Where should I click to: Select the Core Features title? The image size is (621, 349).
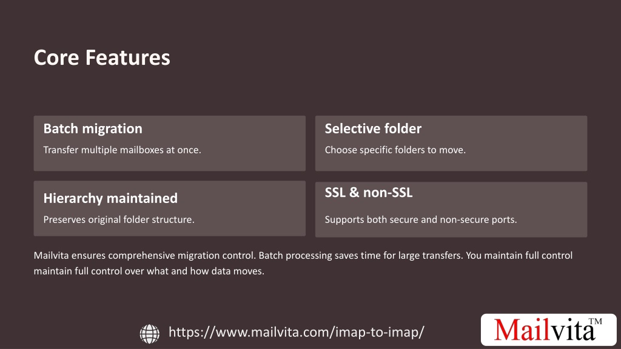pyautogui.click(x=102, y=58)
